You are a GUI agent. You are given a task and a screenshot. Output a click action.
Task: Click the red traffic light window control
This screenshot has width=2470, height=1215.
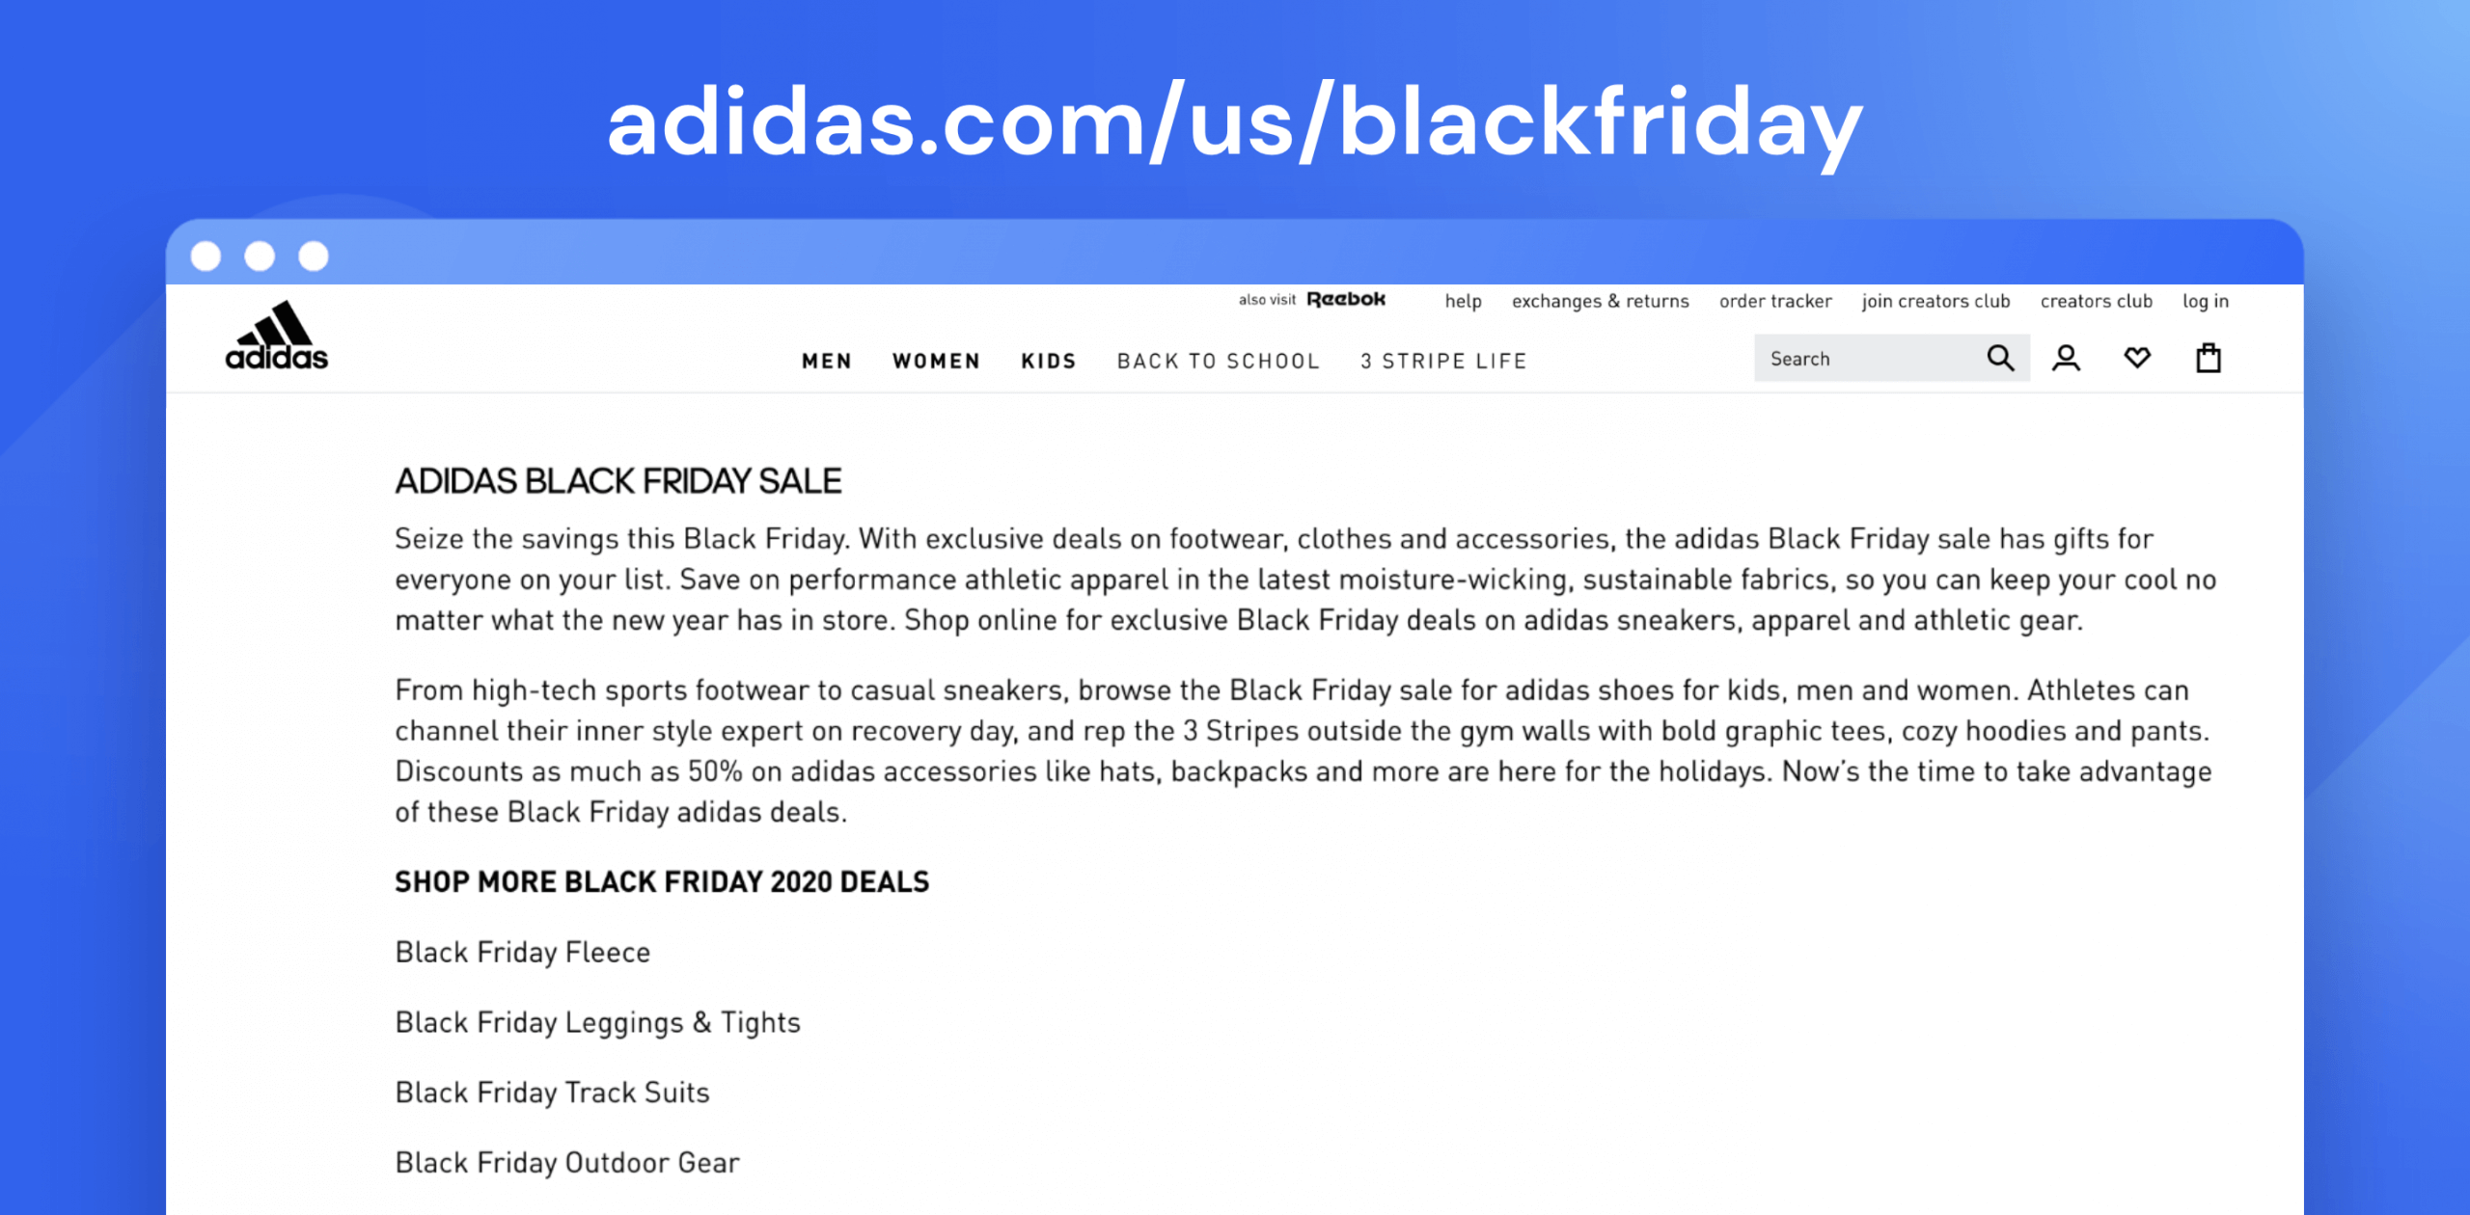(204, 256)
